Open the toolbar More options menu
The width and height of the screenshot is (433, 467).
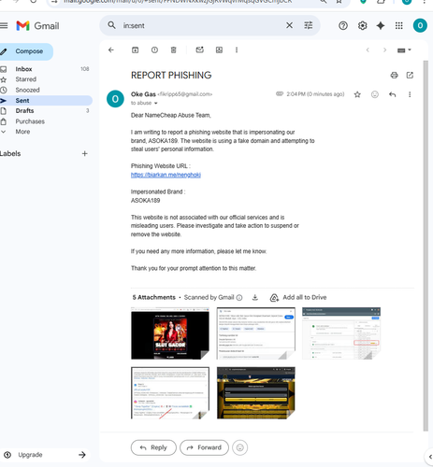[237, 50]
